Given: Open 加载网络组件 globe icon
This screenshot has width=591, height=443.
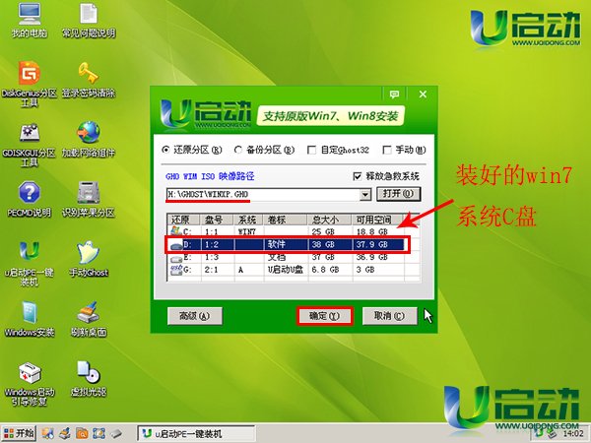Looking at the screenshot, I should [89, 134].
